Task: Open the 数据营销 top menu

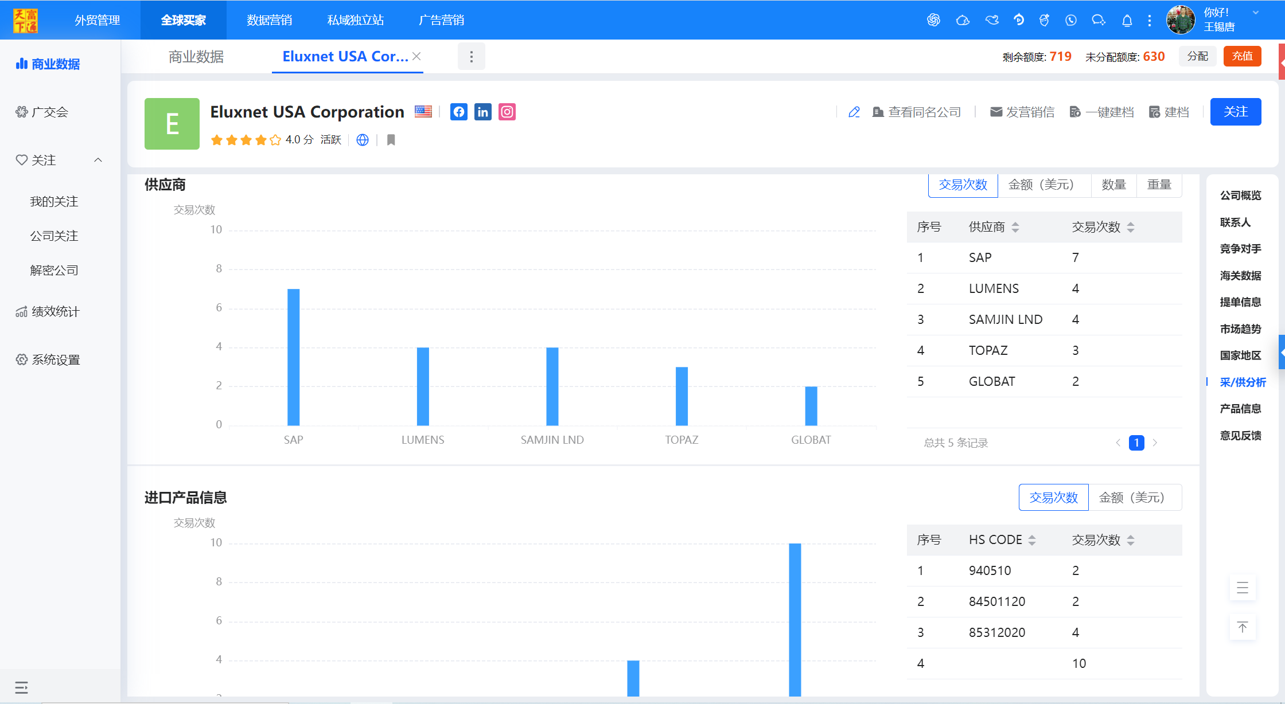Action: (x=269, y=20)
